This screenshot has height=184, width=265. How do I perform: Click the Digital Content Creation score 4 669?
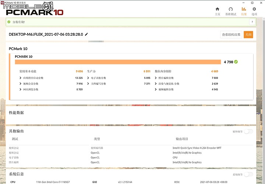point(215,71)
